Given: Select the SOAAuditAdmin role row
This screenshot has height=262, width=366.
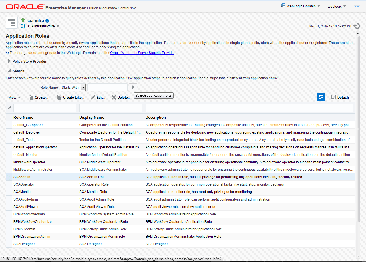Looking at the screenshot, I should point(180,199).
